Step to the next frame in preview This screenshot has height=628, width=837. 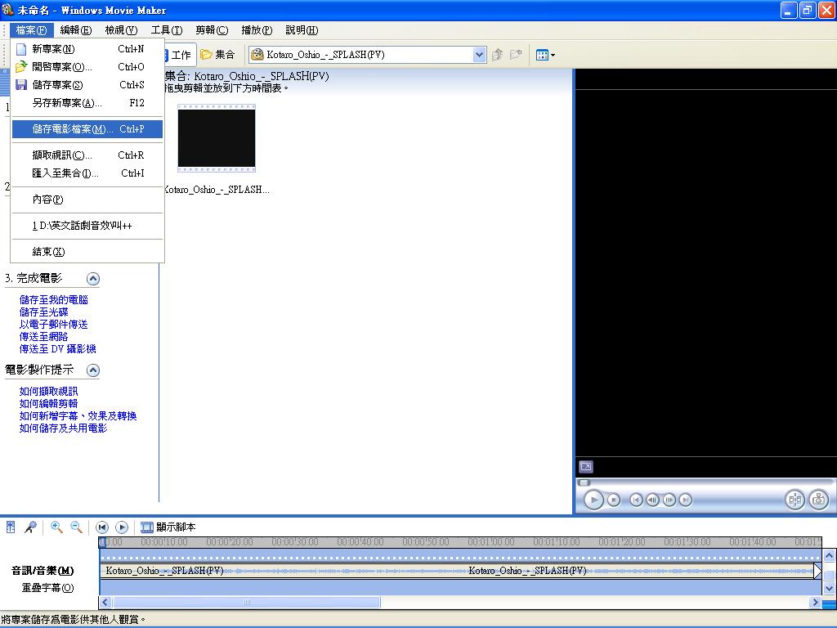click(669, 500)
